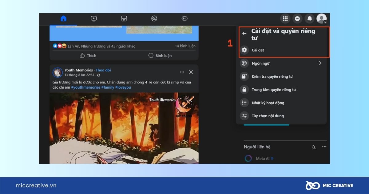369x194 pixels.
Task: Click the Cài đặt và quyền riêng tư heading
Action: (283, 34)
